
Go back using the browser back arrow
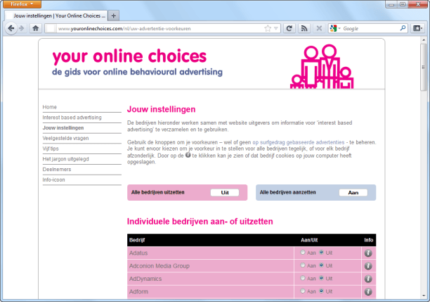pos(11,28)
